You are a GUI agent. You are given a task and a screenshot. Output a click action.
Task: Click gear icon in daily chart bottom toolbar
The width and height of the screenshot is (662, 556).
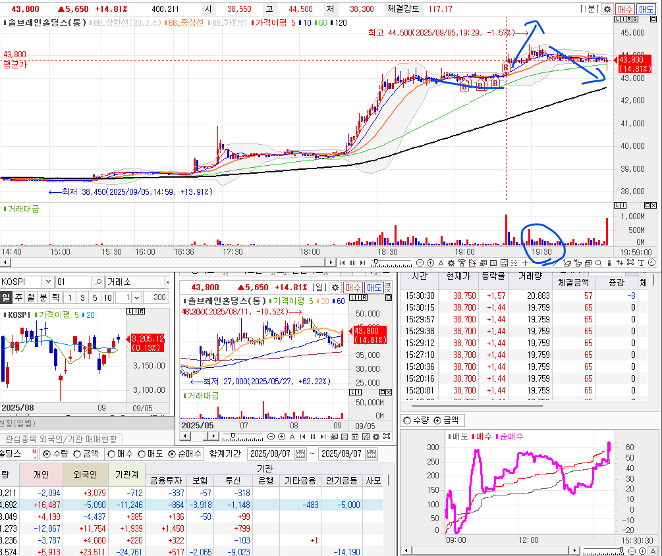[x=375, y=437]
